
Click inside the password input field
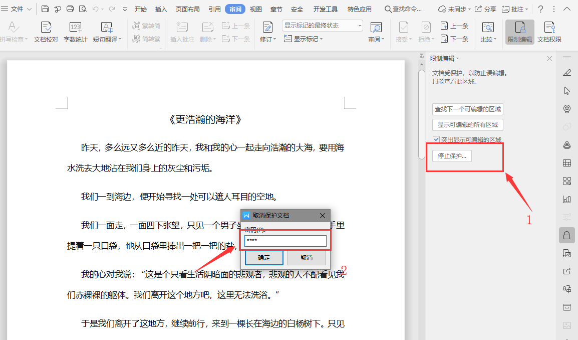(x=285, y=241)
